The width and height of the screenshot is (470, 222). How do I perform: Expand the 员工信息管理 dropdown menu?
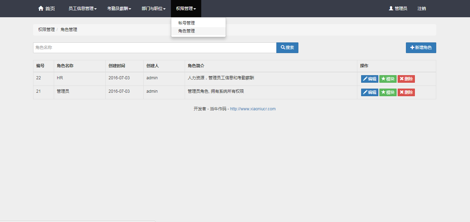pos(83,9)
